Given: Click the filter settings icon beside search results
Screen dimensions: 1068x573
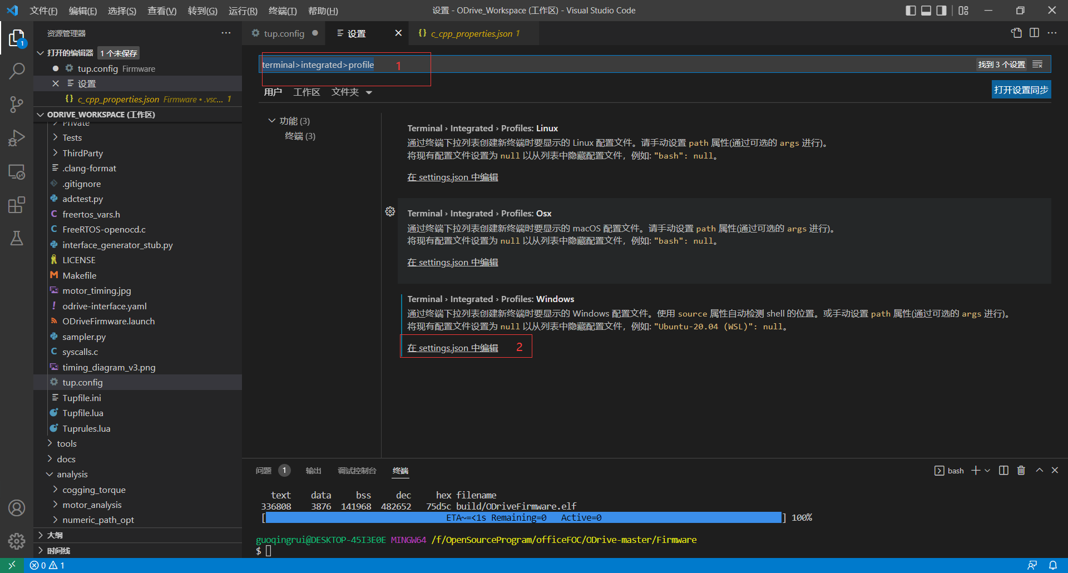Looking at the screenshot, I should click(x=1037, y=64).
